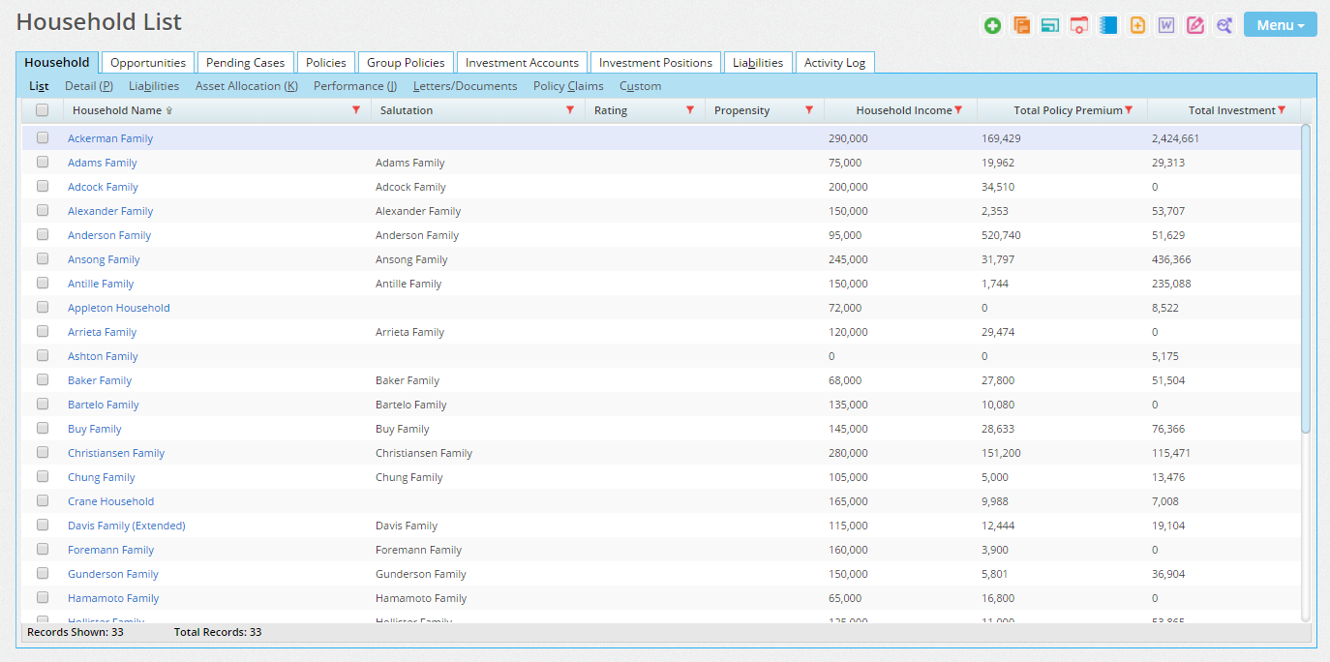The width and height of the screenshot is (1330, 662).
Task: Open the Christiansen Family household link
Action: (x=116, y=453)
